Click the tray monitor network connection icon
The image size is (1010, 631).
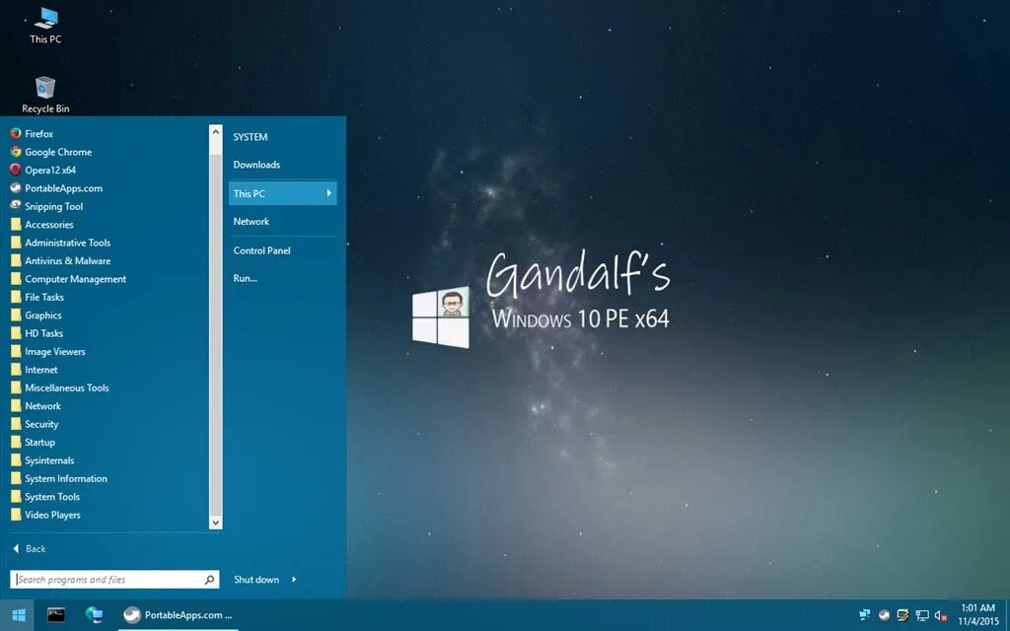click(x=922, y=615)
